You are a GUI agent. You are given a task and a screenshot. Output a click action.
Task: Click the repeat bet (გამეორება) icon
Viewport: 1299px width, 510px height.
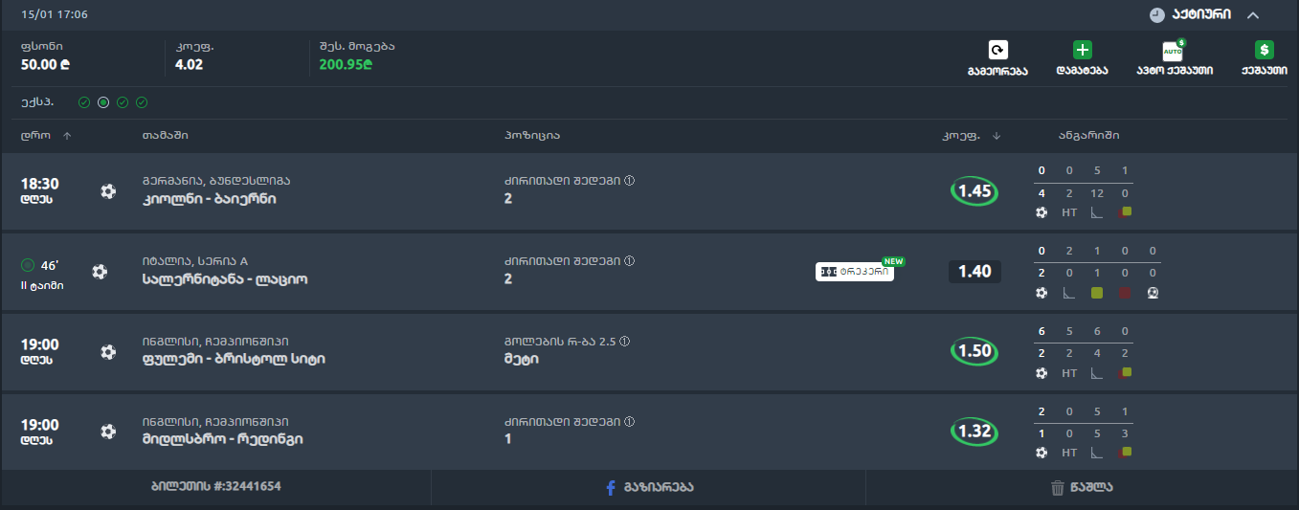click(997, 51)
